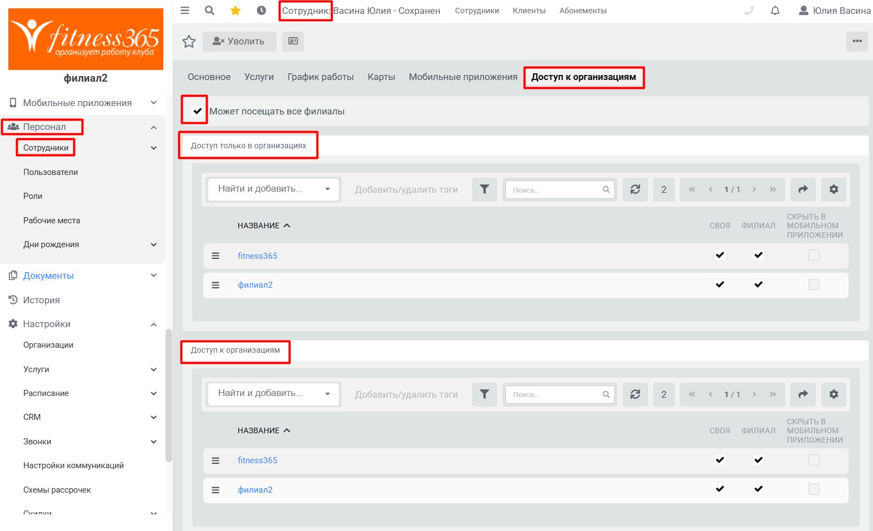
Task: Click the search magnifier in top bar
Action: coord(209,11)
